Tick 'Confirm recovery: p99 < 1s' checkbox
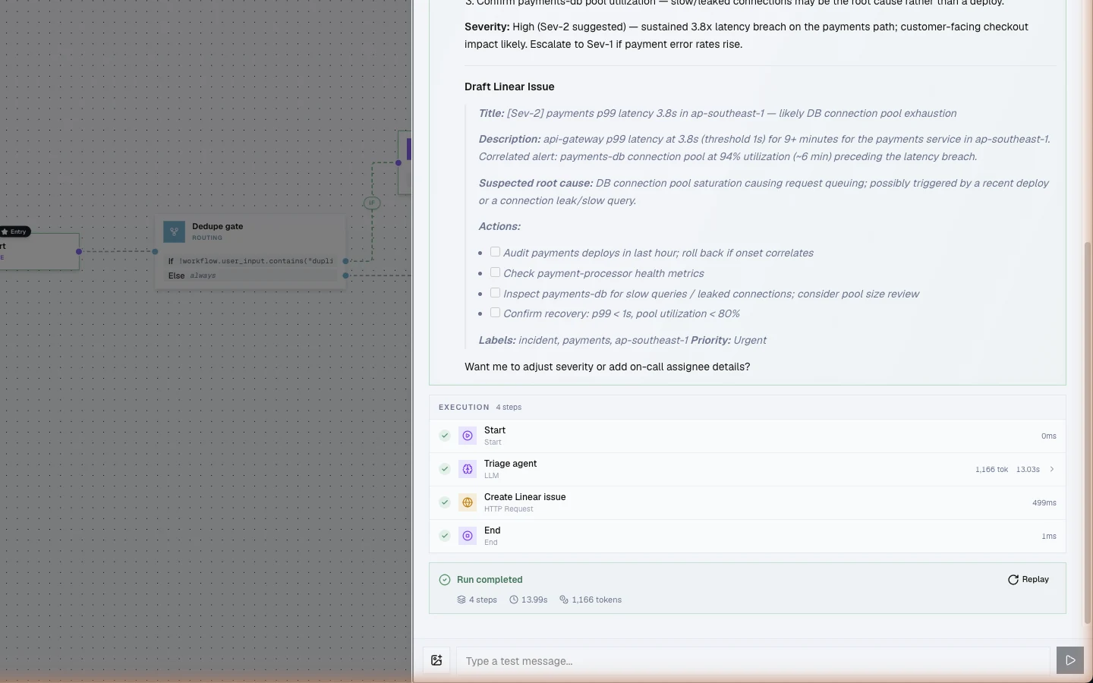Screen dimensions: 1093x683 click(495, 313)
